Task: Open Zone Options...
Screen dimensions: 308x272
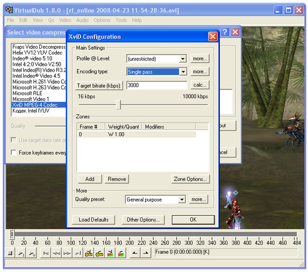Action: click(x=190, y=179)
